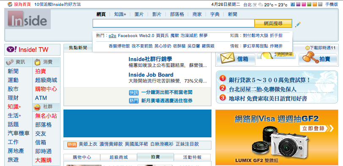343x166 pixels.
Task: Click the orange 熱銷 badge
Action: coord(72,144)
